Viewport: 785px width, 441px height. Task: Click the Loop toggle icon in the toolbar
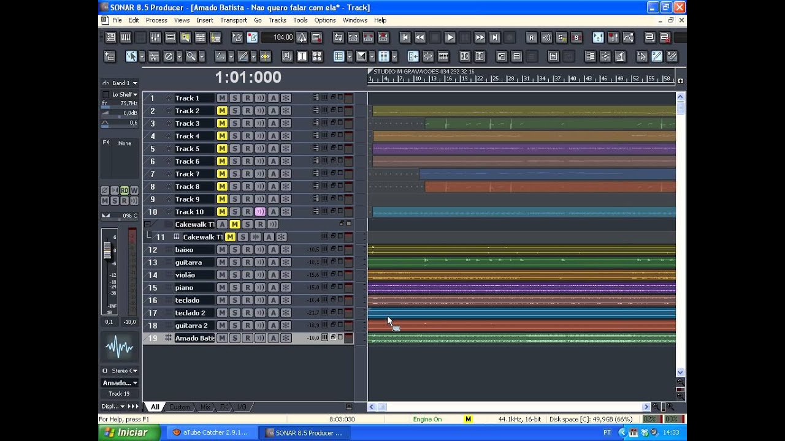[x=338, y=37]
